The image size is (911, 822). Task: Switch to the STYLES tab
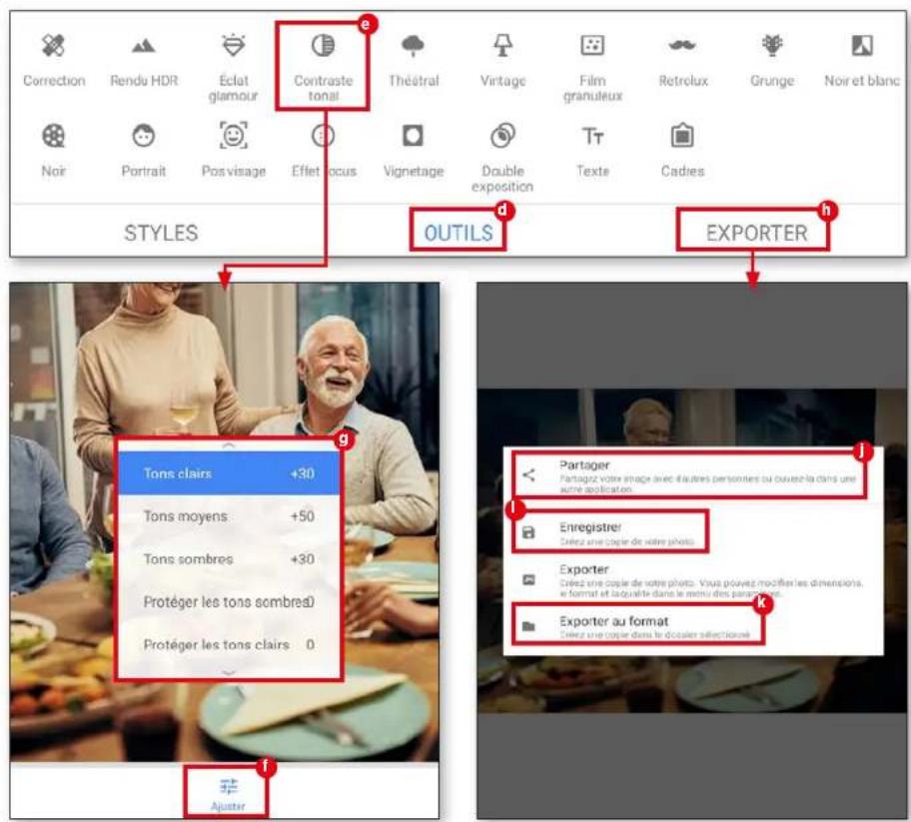[161, 233]
